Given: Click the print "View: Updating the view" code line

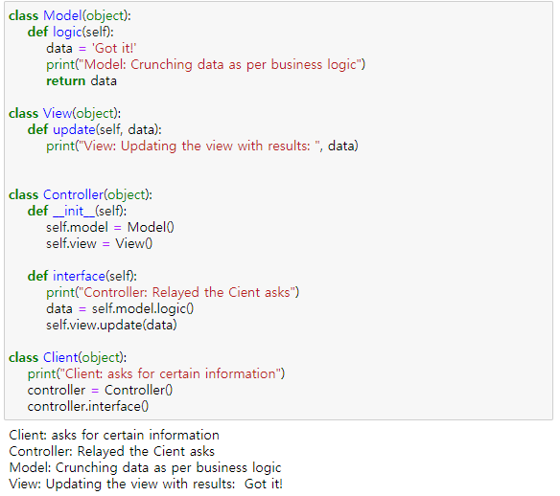Looking at the screenshot, I should coord(202,146).
